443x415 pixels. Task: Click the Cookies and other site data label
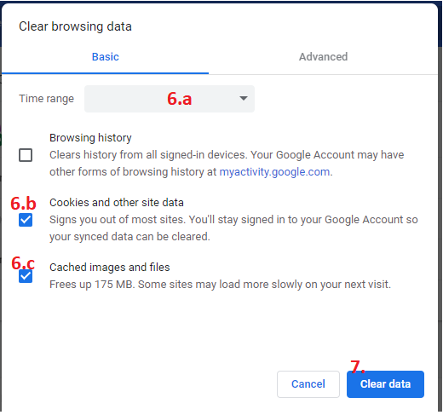click(x=117, y=203)
